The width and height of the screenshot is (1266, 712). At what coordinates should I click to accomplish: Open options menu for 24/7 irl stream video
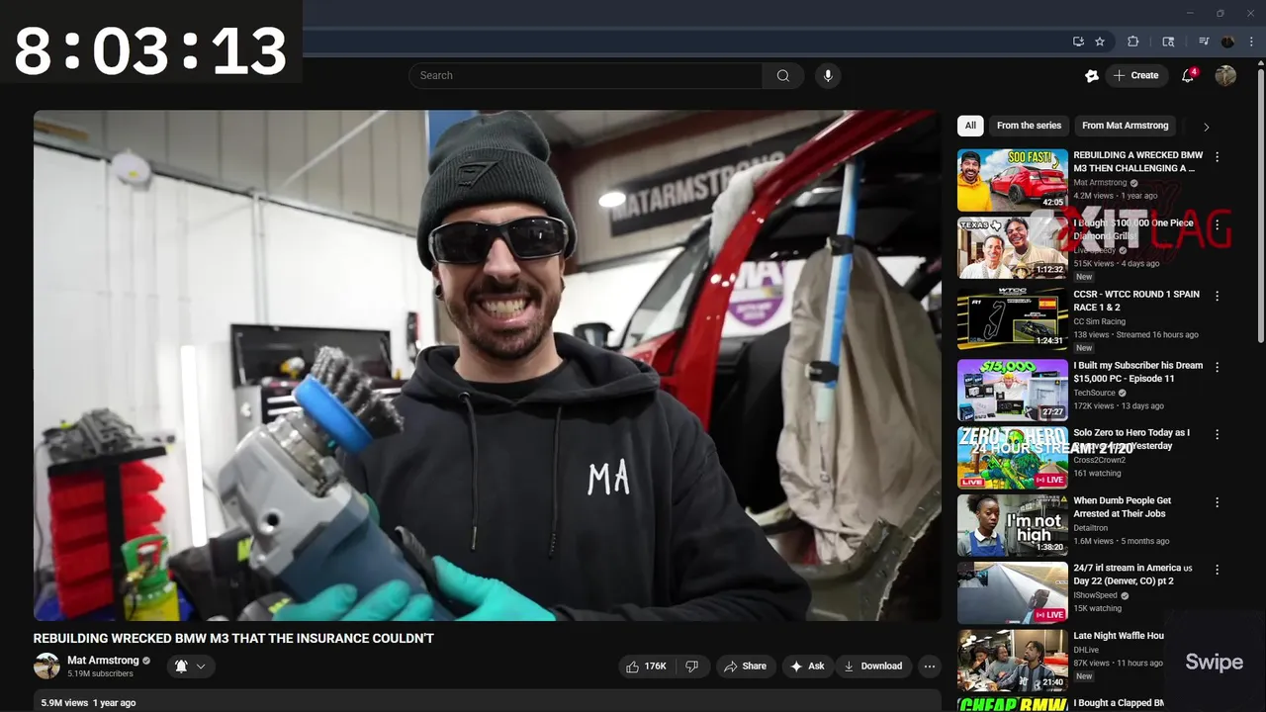click(1217, 569)
